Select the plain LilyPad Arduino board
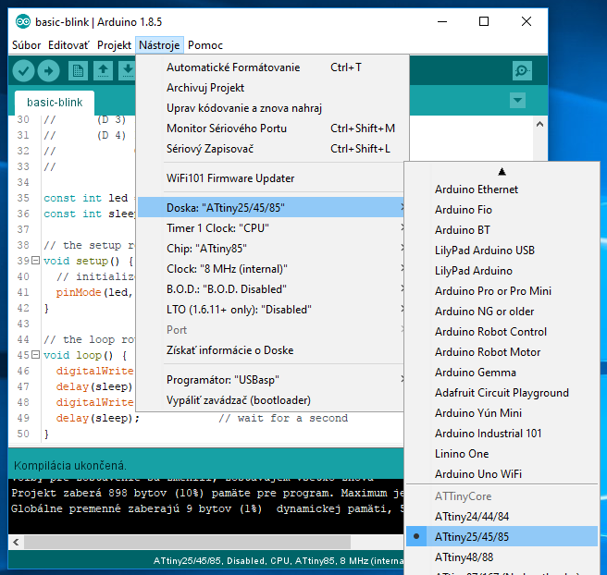607x575 pixels. pyautogui.click(x=502, y=271)
